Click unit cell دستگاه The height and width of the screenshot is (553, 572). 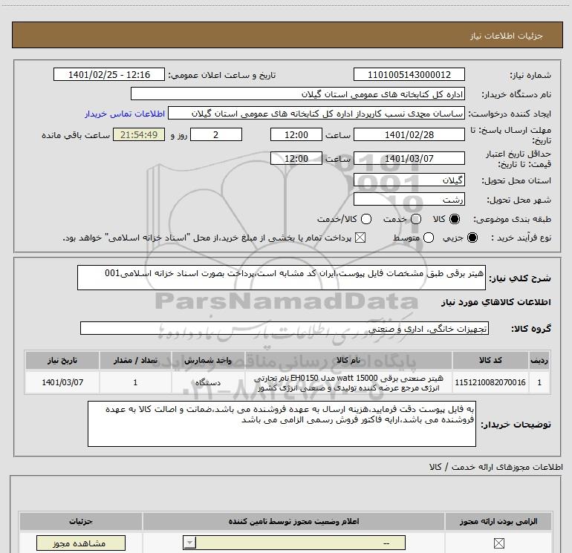208,382
